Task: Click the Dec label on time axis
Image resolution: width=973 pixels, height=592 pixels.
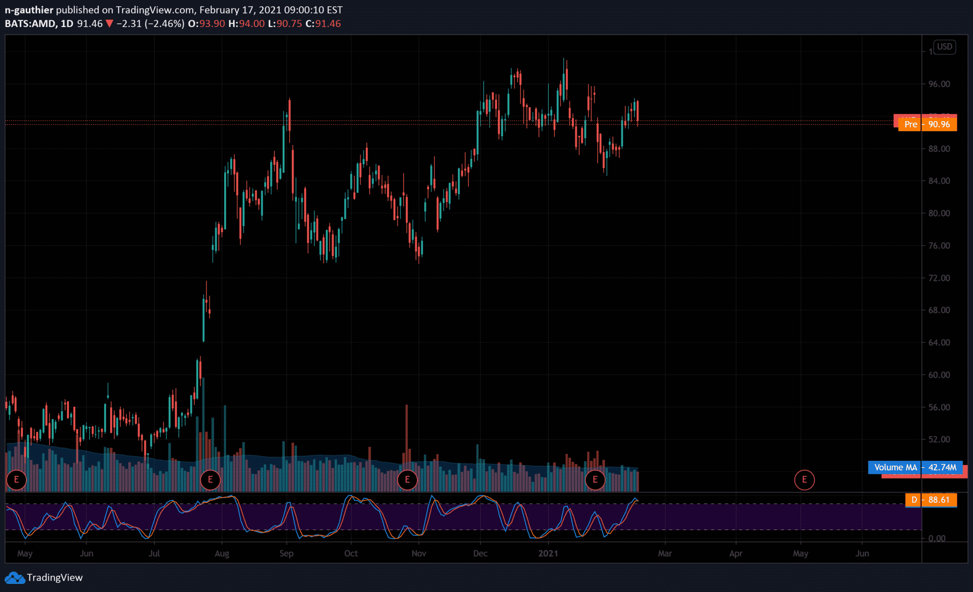Action: click(480, 554)
